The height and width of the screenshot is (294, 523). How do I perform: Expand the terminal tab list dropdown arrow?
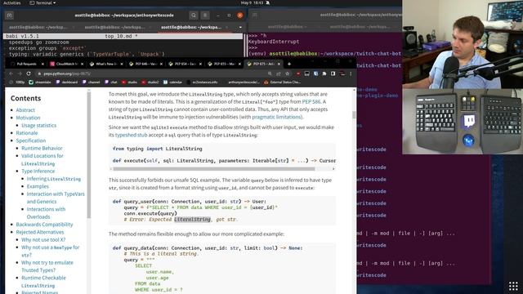pos(240,27)
